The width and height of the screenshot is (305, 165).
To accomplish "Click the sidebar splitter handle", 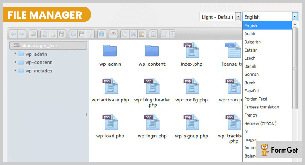I will (x=86, y=114).
